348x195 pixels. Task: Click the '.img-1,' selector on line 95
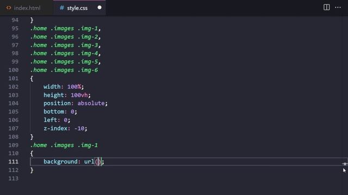[89, 28]
